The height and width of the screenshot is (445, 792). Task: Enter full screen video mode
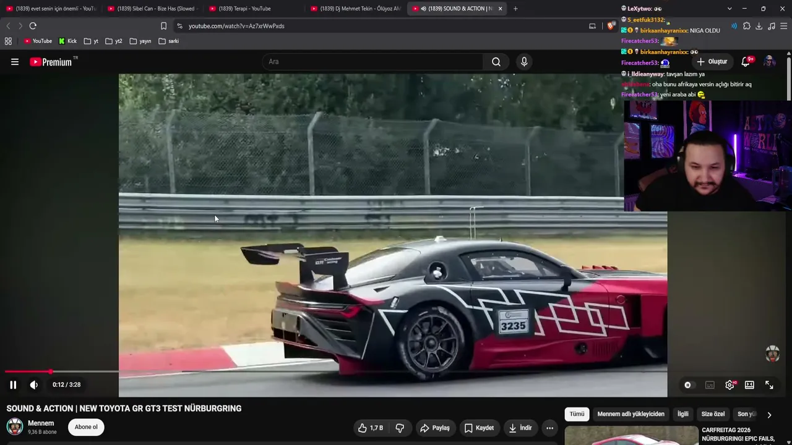pyautogui.click(x=769, y=385)
